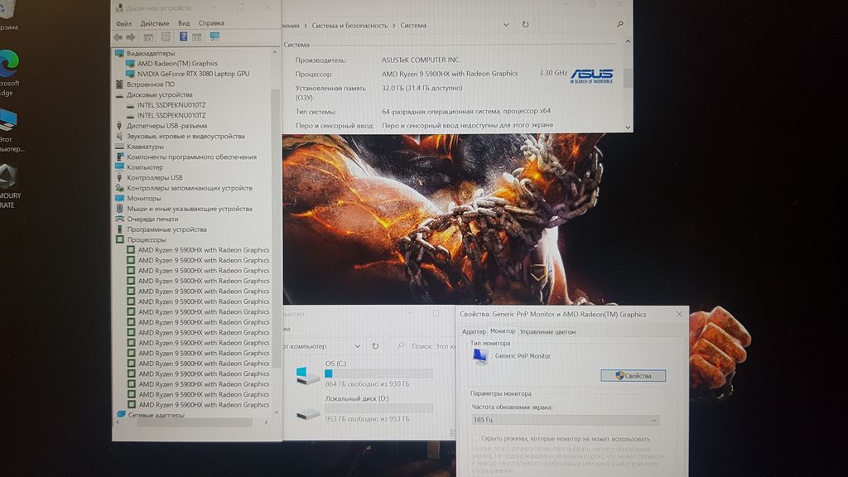Select the OS (C:) drive icon
Screen dimensions: 848x477
(307, 374)
